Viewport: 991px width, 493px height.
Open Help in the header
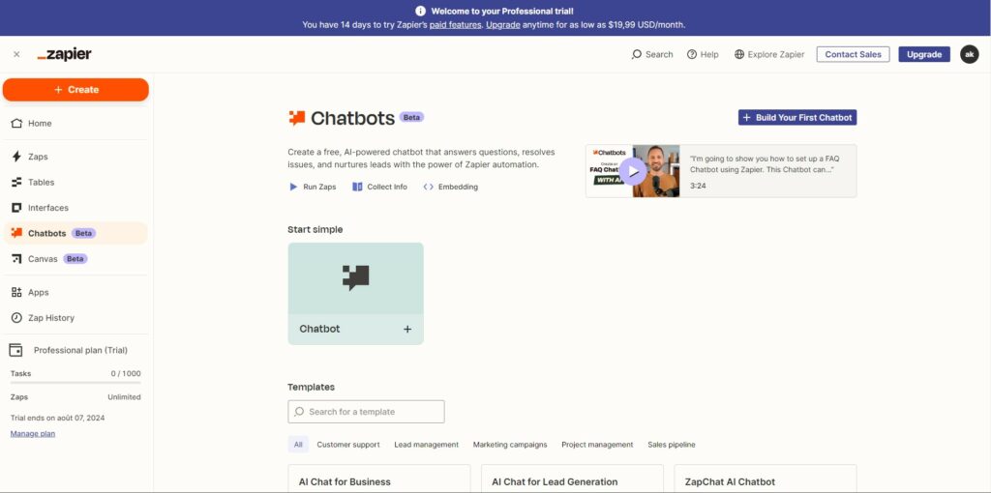pyautogui.click(x=703, y=54)
